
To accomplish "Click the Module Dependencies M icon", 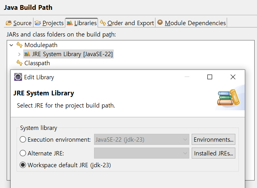I will coord(160,22).
